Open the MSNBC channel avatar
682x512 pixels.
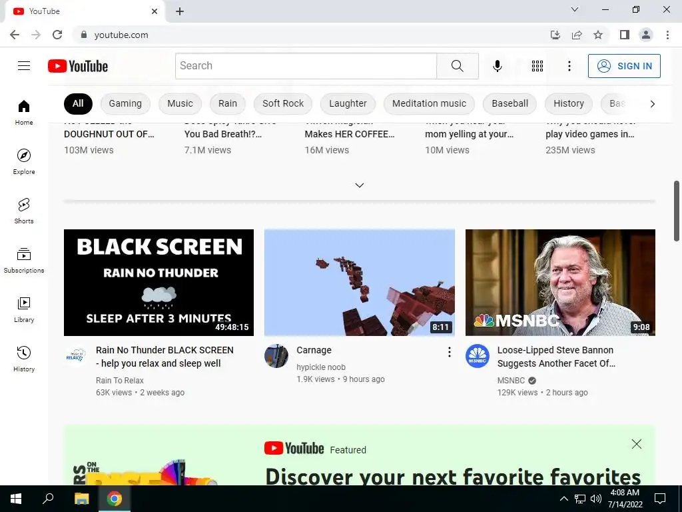[477, 356]
